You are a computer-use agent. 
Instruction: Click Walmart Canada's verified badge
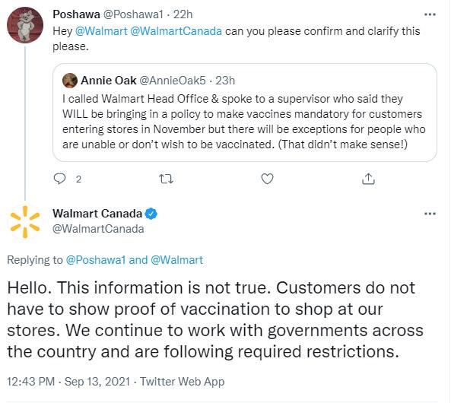point(151,214)
